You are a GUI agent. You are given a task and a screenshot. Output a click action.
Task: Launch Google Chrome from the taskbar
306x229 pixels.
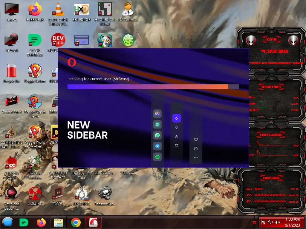(76, 222)
